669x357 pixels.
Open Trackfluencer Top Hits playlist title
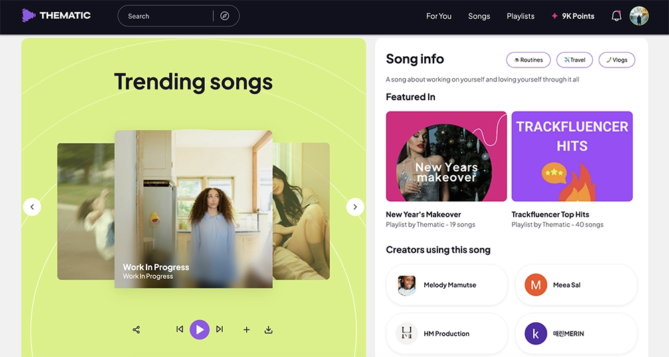coord(551,215)
